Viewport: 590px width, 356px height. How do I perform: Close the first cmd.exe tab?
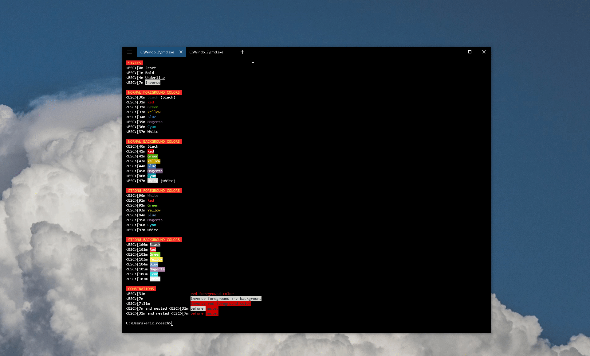[181, 52]
